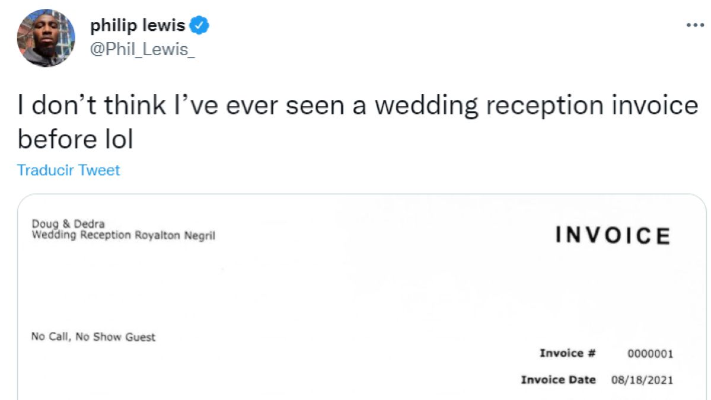711x400 pixels.
Task: Click the word 'Tweet' in the translate link
Action: (99, 170)
